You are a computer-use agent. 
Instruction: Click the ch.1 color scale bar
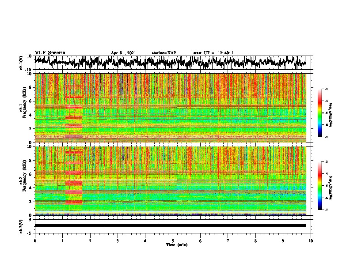(320, 113)
